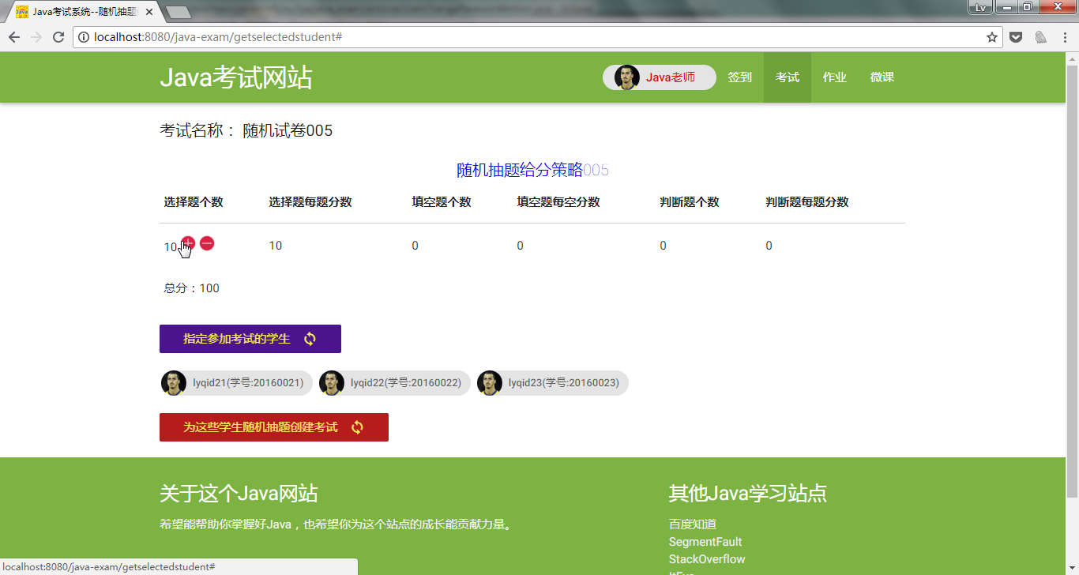Click avatar of student lyqid23
Viewport: 1079px width, 575px height.
pos(490,383)
